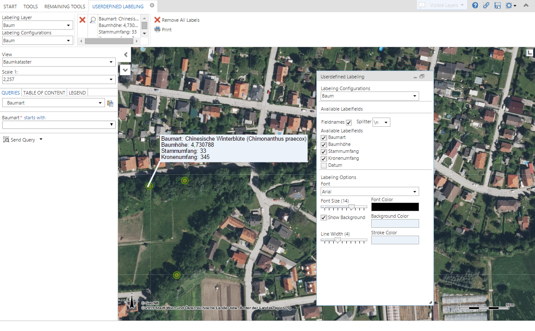Click the Share link icon

click(x=486, y=6)
